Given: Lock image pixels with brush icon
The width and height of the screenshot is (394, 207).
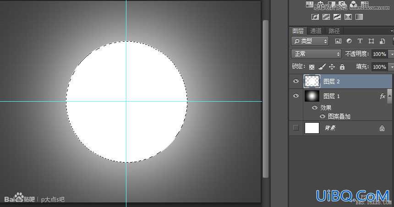Looking at the screenshot, I should pyautogui.click(x=322, y=66).
